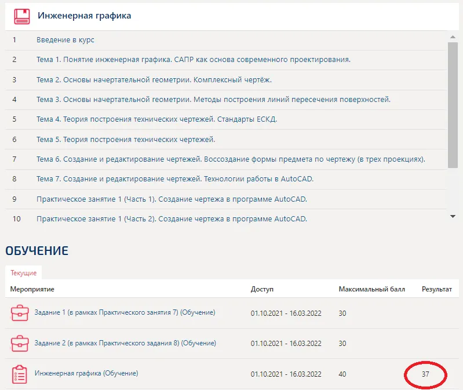This screenshot has width=463, height=390.
Task: Click the course book icon beside Инженерная графика
Action: pos(22,16)
